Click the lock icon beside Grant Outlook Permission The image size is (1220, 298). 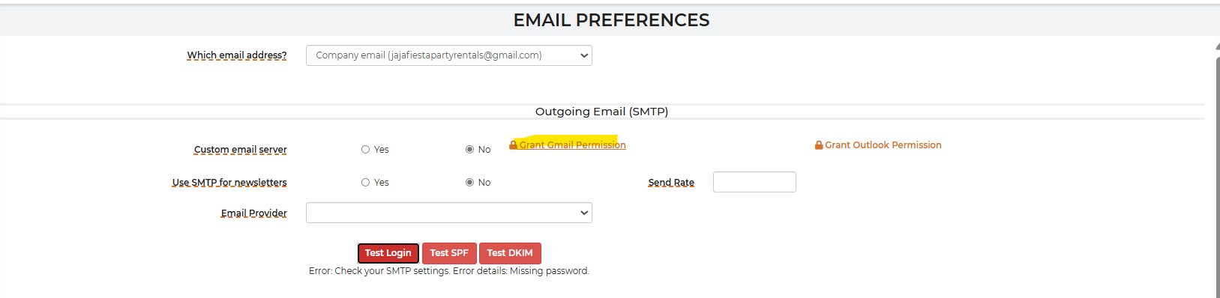[x=819, y=145]
